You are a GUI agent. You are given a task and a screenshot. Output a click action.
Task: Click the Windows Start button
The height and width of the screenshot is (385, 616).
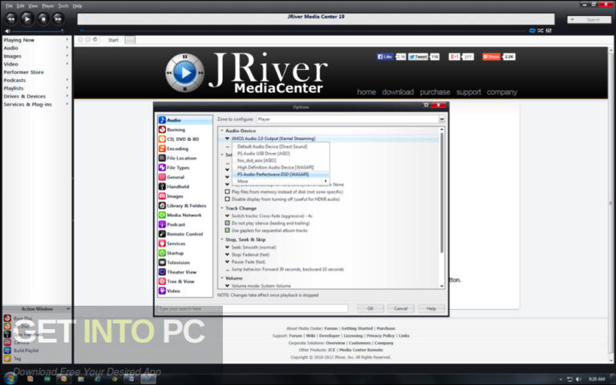10,379
